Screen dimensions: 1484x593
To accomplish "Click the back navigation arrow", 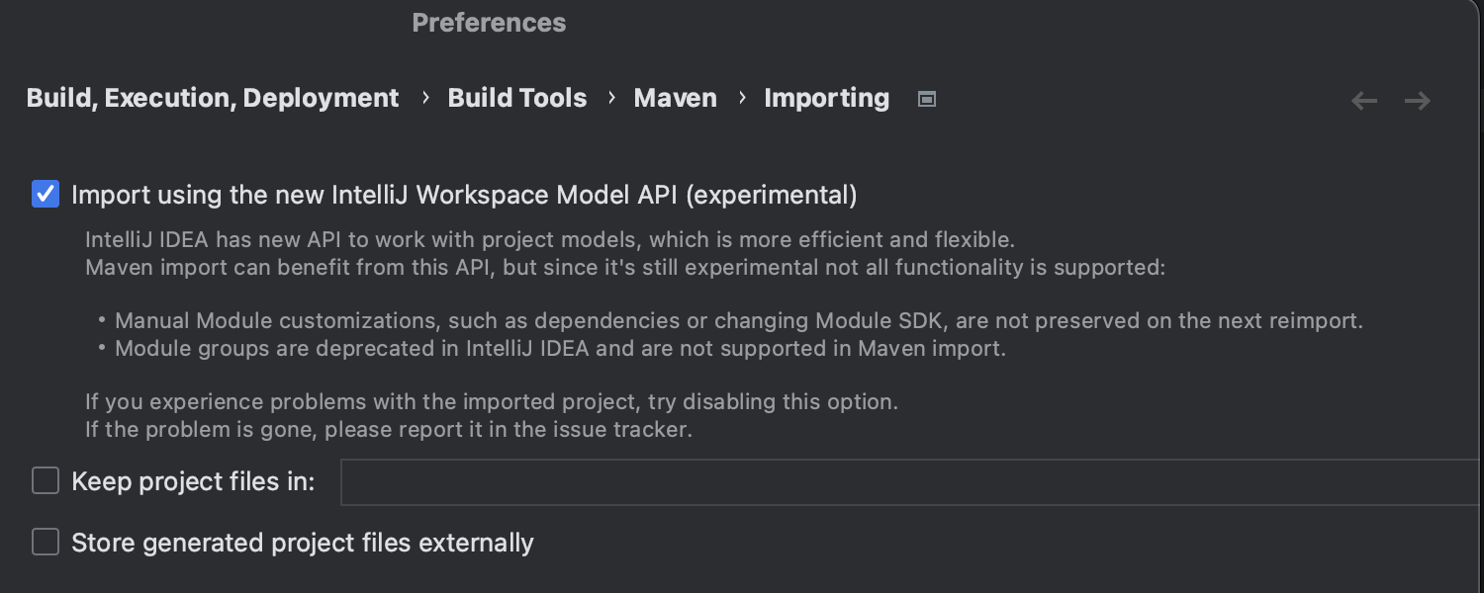I will tap(1364, 100).
